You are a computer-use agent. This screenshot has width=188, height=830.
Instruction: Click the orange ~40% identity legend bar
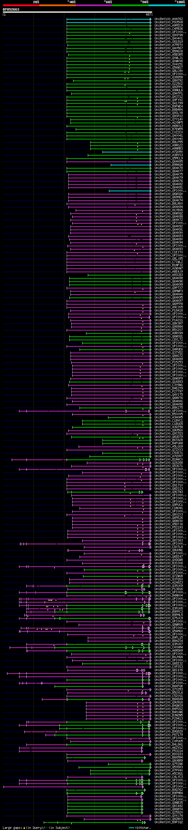pyautogui.click(x=58, y=6)
